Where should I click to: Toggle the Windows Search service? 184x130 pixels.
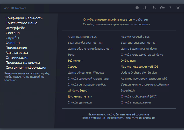(x=78, y=90)
